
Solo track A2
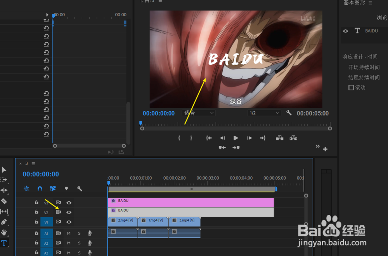coord(79,243)
